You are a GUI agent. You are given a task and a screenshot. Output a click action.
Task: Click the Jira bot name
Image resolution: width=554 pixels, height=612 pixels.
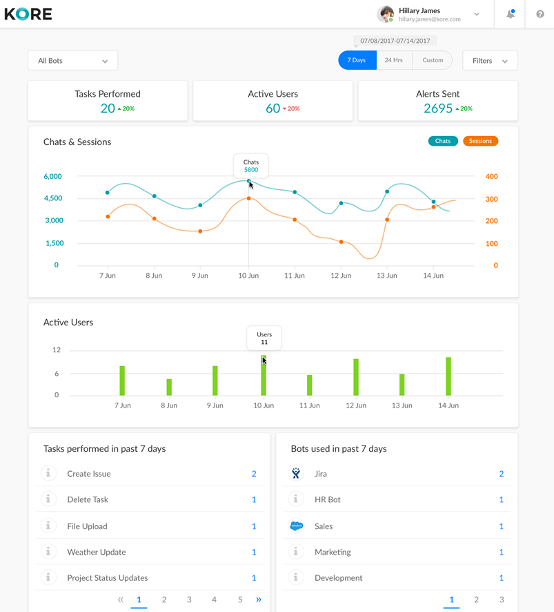tap(321, 473)
